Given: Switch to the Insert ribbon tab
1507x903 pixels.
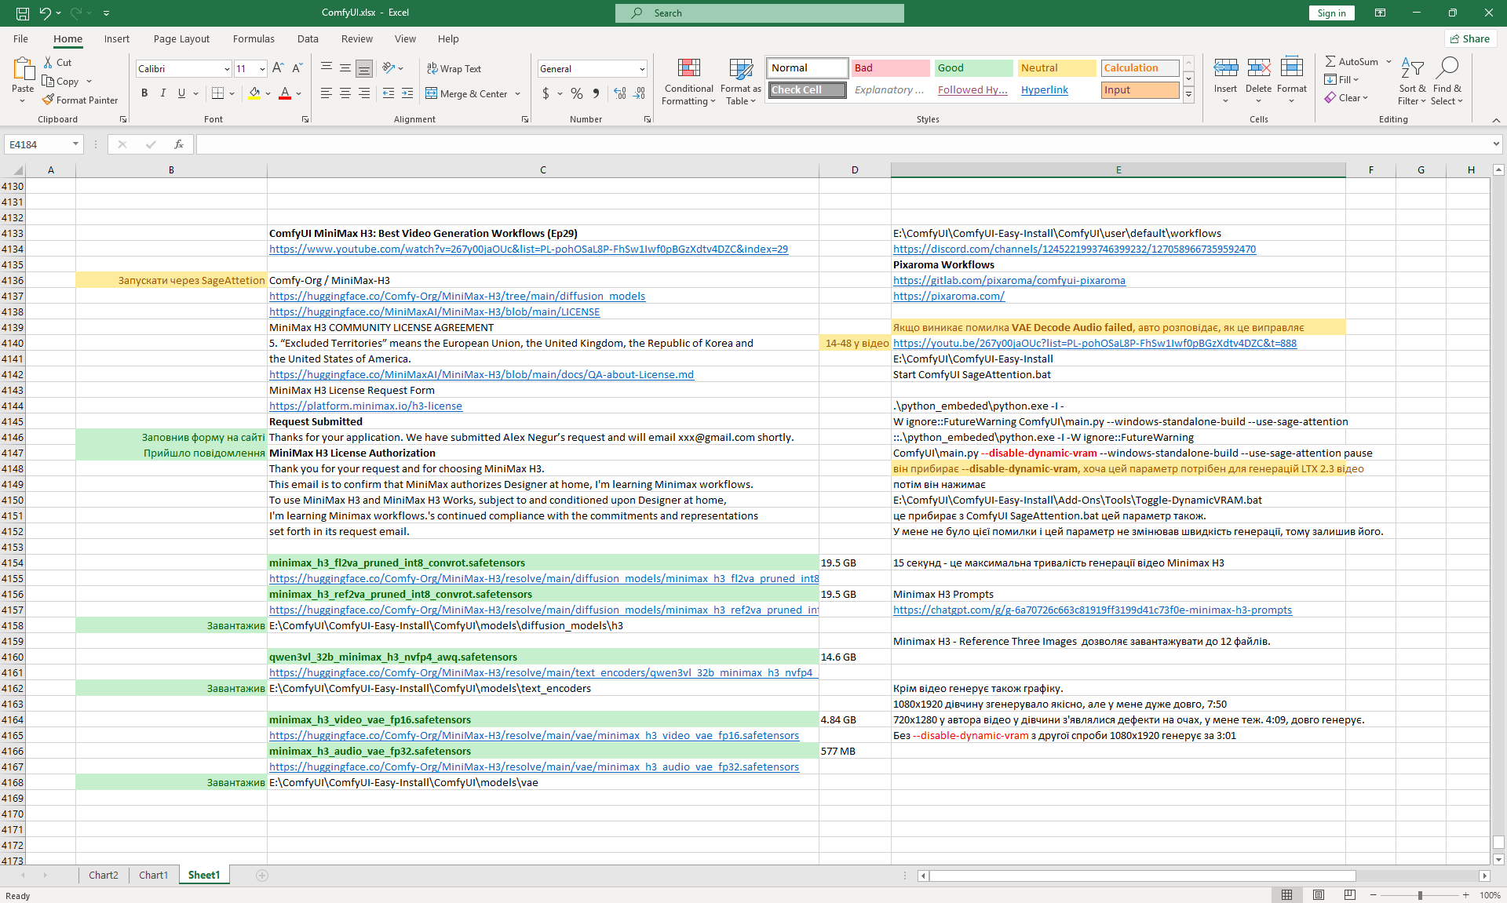Looking at the screenshot, I should point(117,39).
